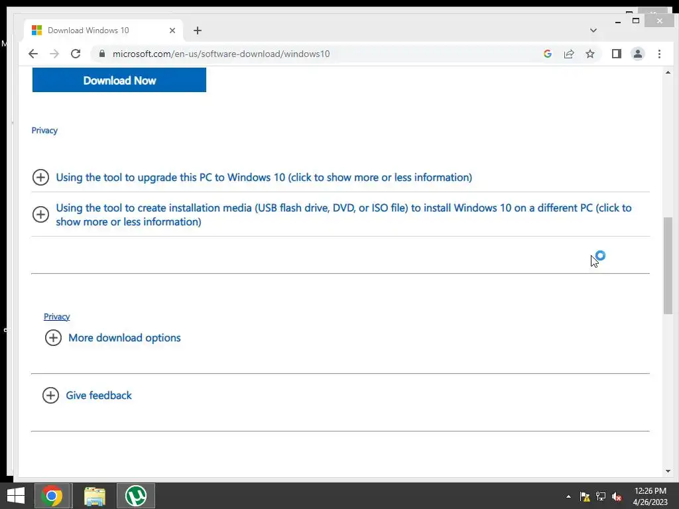Bookmark this tab with the star icon
The image size is (679, 509).
[x=589, y=54]
